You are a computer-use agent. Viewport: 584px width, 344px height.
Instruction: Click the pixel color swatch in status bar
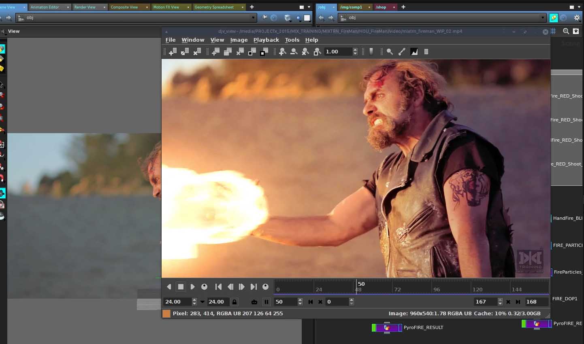pyautogui.click(x=166, y=314)
